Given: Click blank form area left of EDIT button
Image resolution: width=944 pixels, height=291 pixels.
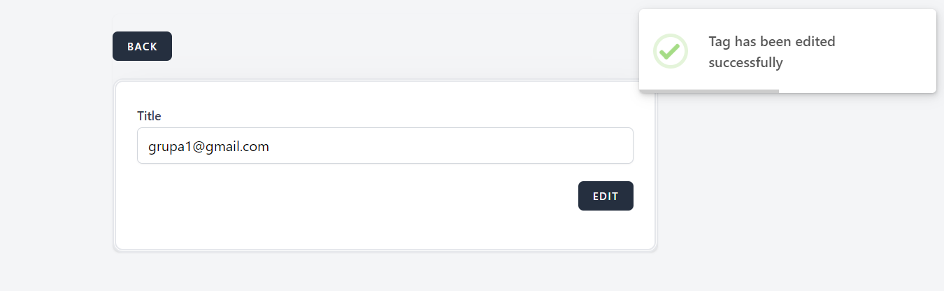Looking at the screenshot, I should pyautogui.click(x=350, y=196).
